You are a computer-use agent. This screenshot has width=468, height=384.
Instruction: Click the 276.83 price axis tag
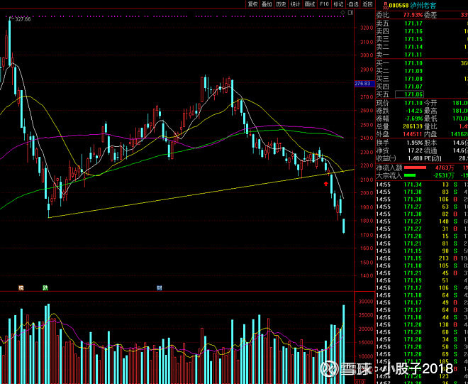(x=364, y=84)
